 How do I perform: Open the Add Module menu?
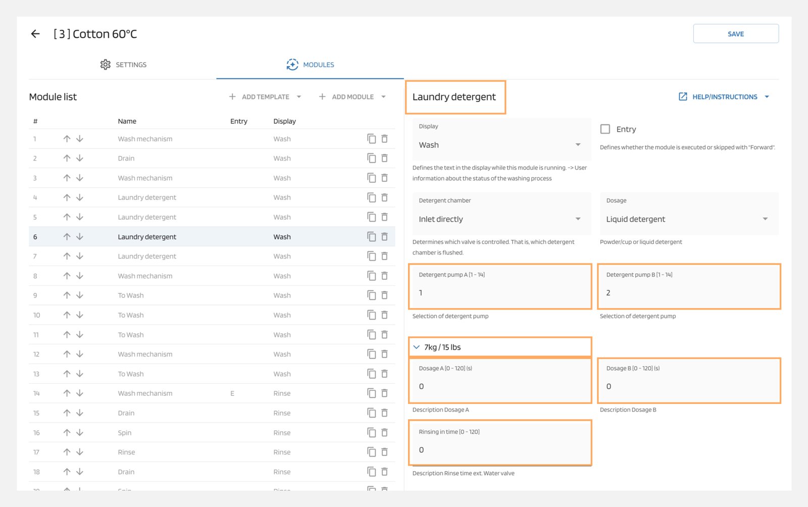tap(352, 97)
